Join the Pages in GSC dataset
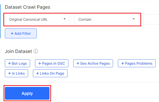The image size is (159, 102). (x=52, y=63)
